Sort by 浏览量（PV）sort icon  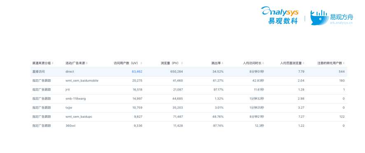182,63
